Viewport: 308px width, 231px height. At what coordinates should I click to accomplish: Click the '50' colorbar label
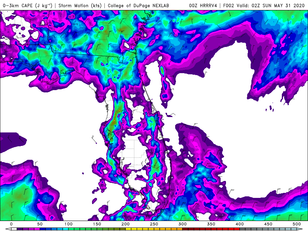[40, 224]
